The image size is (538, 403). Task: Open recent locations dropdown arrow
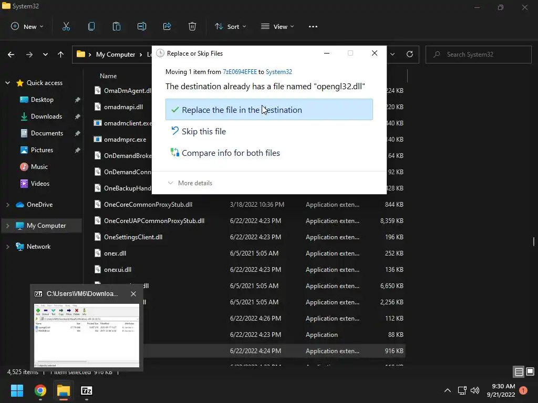45,55
